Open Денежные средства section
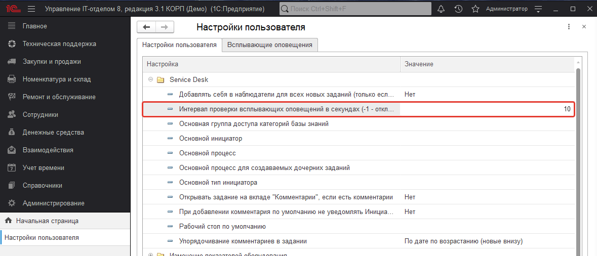 point(53,133)
